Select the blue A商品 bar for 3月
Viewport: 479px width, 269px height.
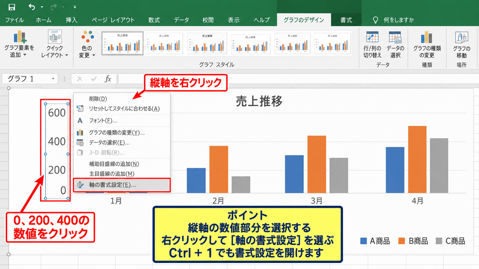click(294, 174)
